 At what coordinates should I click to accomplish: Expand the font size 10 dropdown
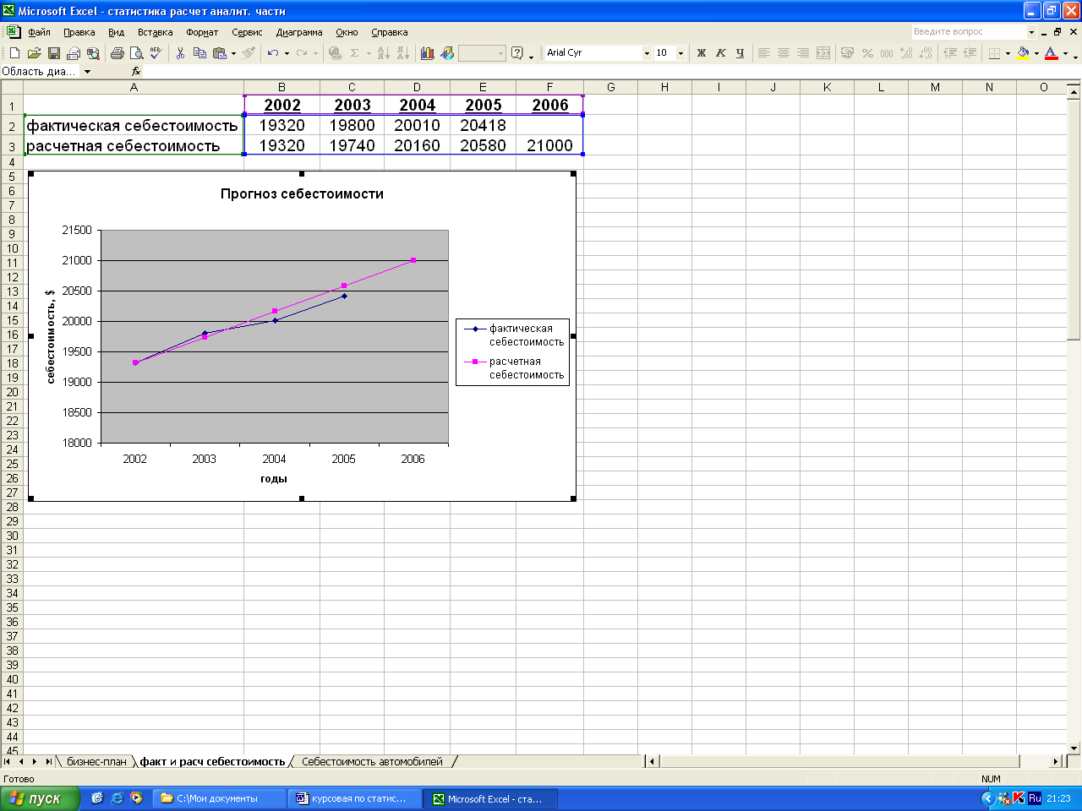(x=680, y=53)
